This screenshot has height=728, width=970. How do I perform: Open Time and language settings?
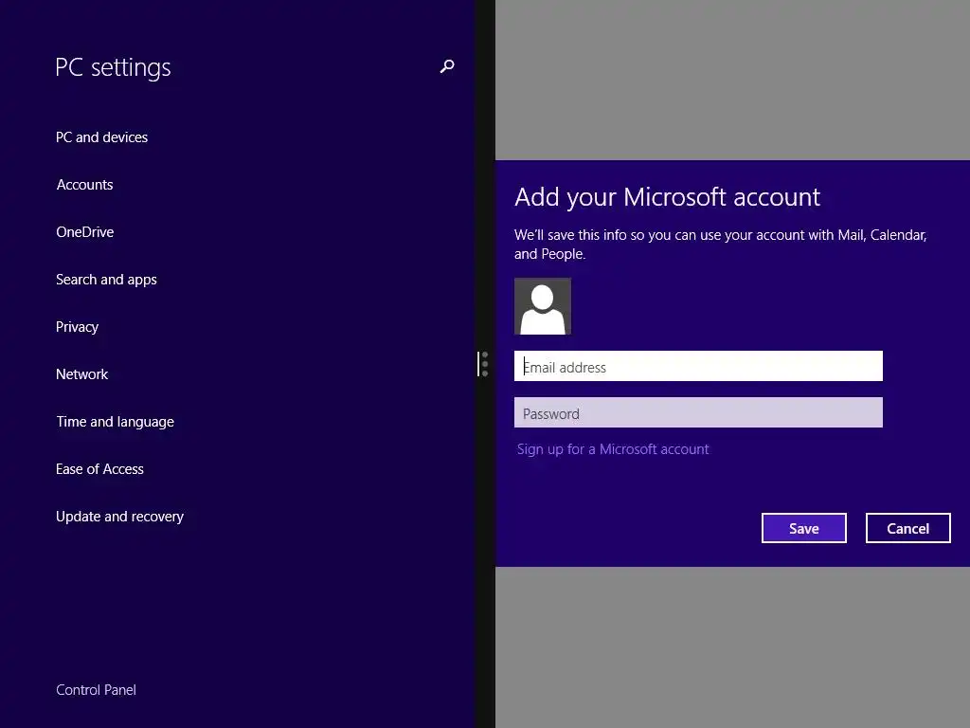tap(115, 422)
